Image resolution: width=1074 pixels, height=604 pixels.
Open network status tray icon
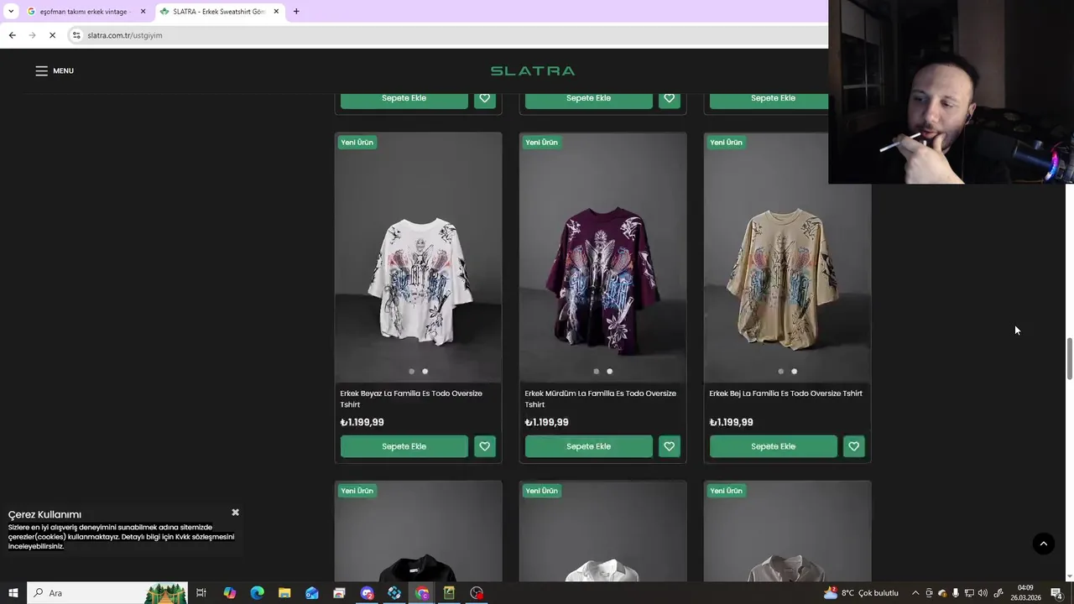tap(969, 593)
